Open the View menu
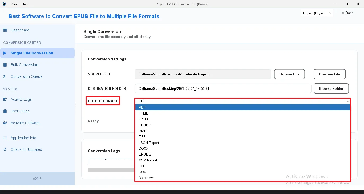This screenshot has height=194, width=364. point(14,4)
